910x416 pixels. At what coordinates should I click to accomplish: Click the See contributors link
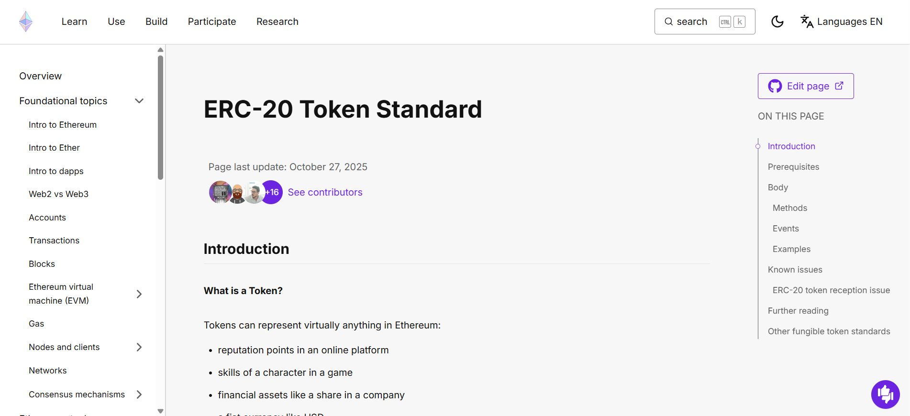coord(325,192)
